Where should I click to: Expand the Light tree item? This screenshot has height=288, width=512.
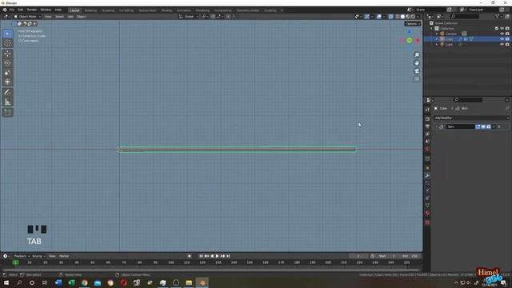[x=437, y=45]
